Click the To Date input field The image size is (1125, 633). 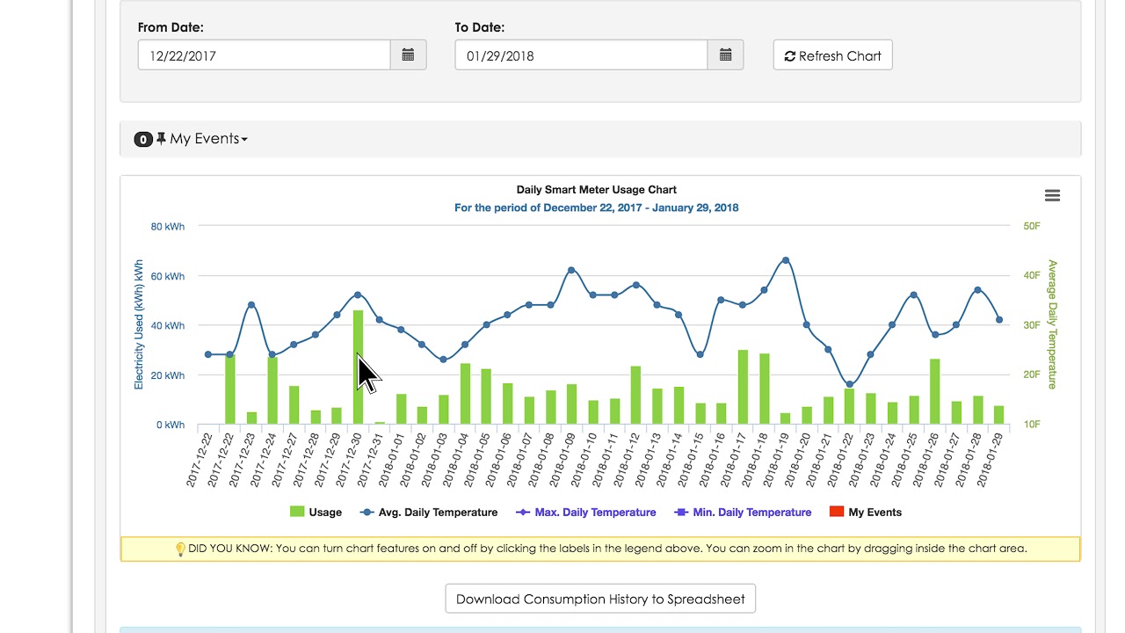click(581, 55)
